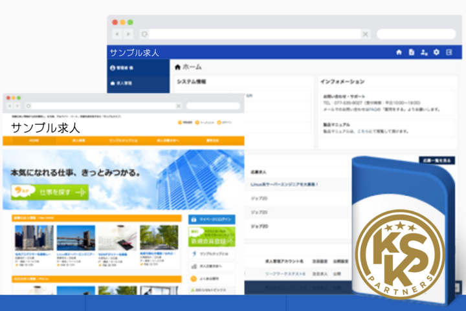Open user settings icon in admin header
The height and width of the screenshot is (311, 466).
point(424,52)
